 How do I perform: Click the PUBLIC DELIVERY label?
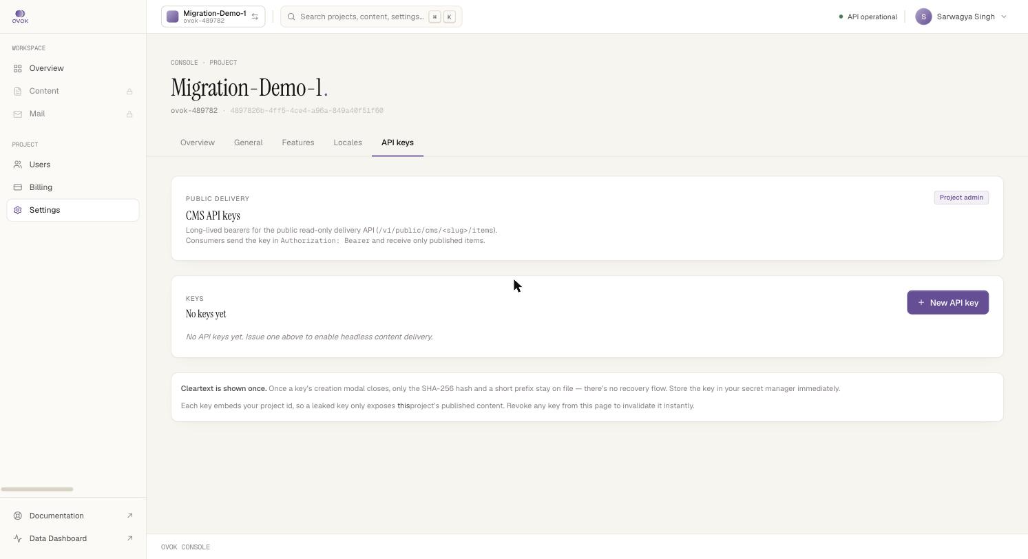218,199
